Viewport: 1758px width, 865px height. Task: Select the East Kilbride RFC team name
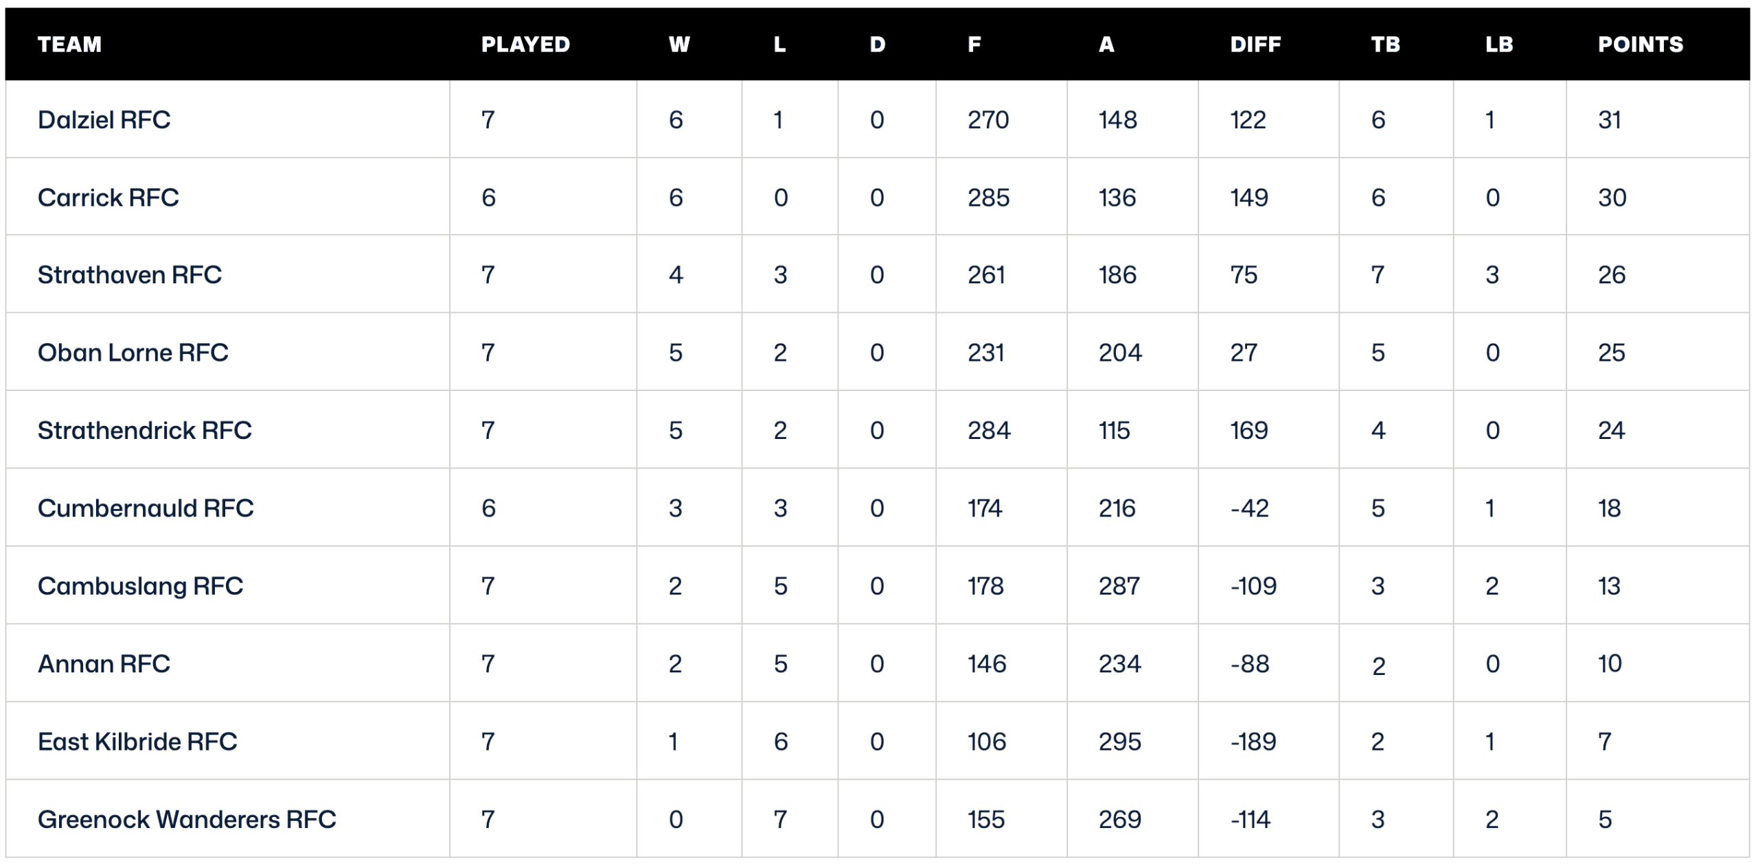[x=137, y=742]
